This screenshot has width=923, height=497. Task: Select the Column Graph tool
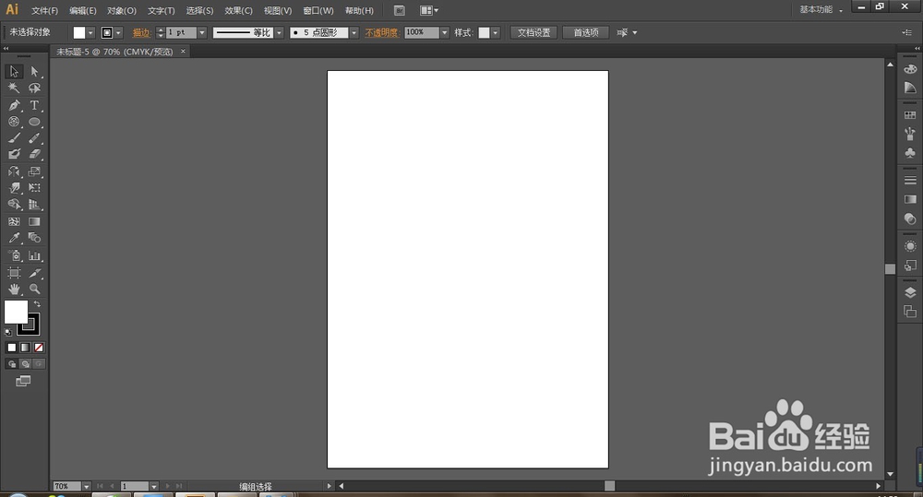pyautogui.click(x=34, y=255)
